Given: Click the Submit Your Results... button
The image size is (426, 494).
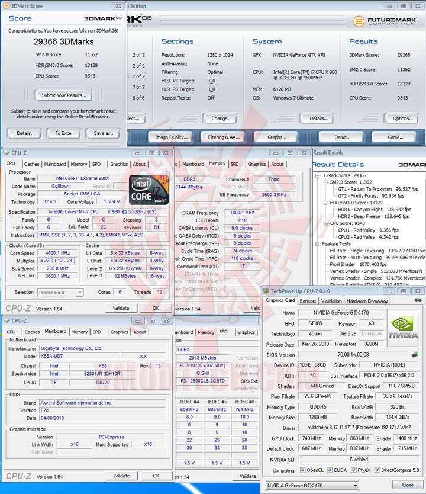Looking at the screenshot, I should 64,95.
